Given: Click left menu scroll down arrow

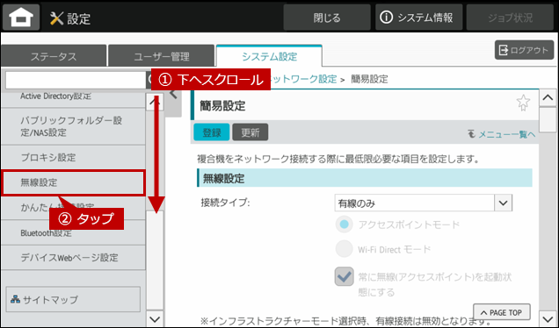Looking at the screenshot, I should [x=155, y=318].
